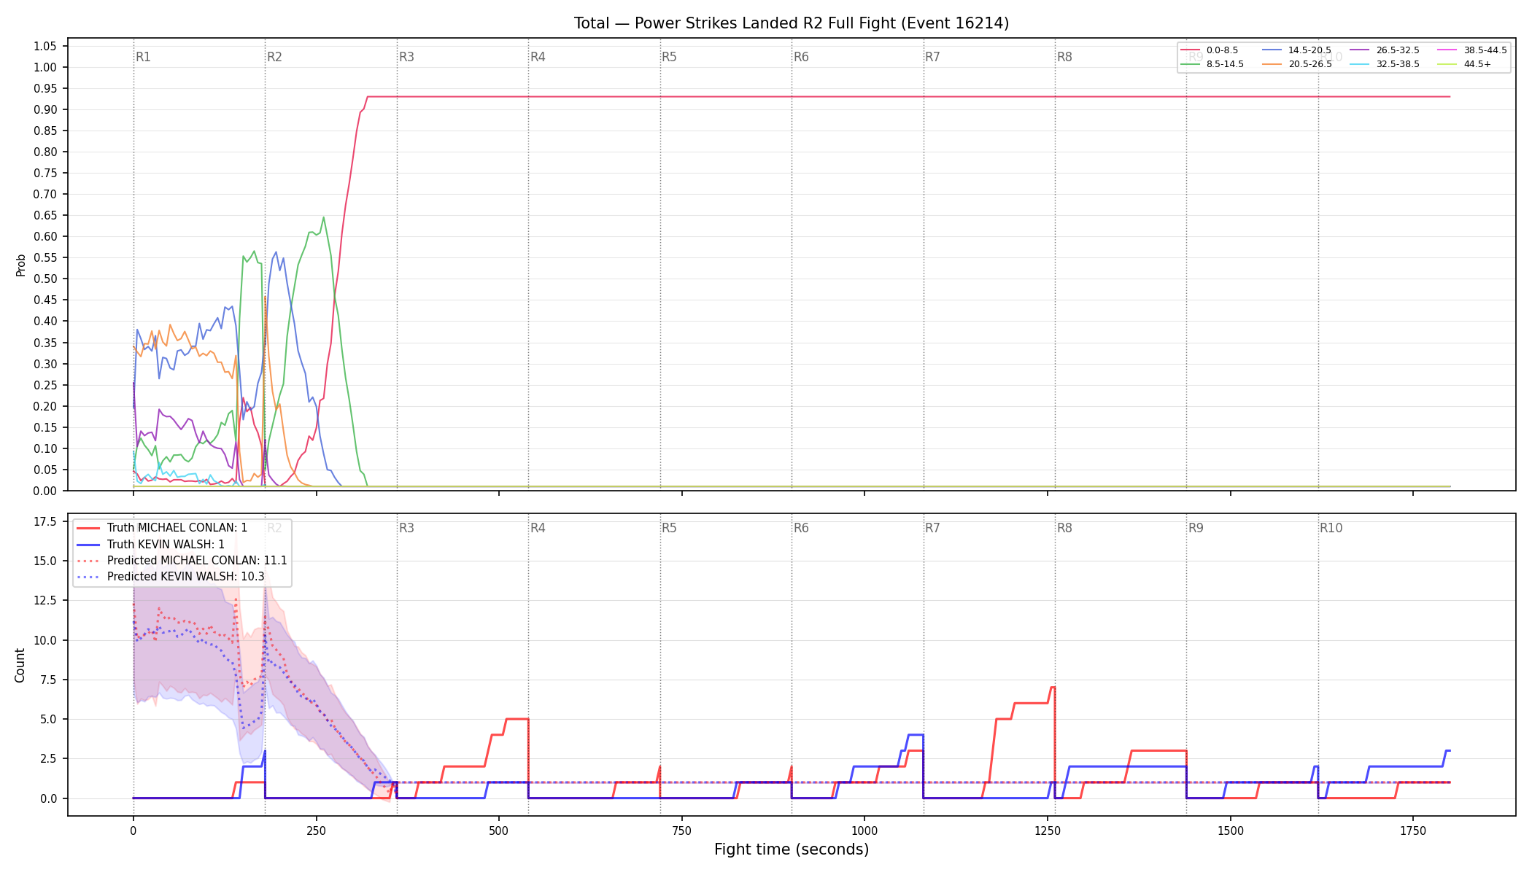The height and width of the screenshot is (875, 1532).
Task: Click the '1.05' tick on the Prob axis
Action: [45, 46]
